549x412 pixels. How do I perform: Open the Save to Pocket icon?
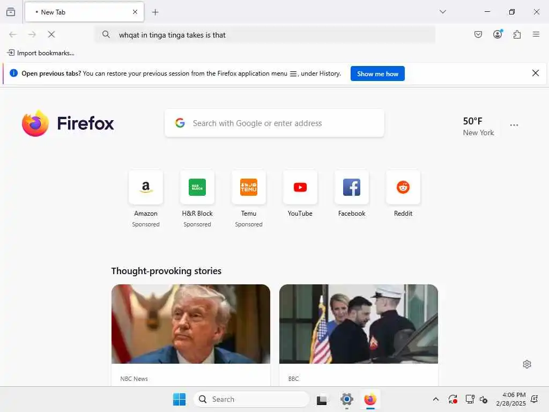tap(478, 34)
